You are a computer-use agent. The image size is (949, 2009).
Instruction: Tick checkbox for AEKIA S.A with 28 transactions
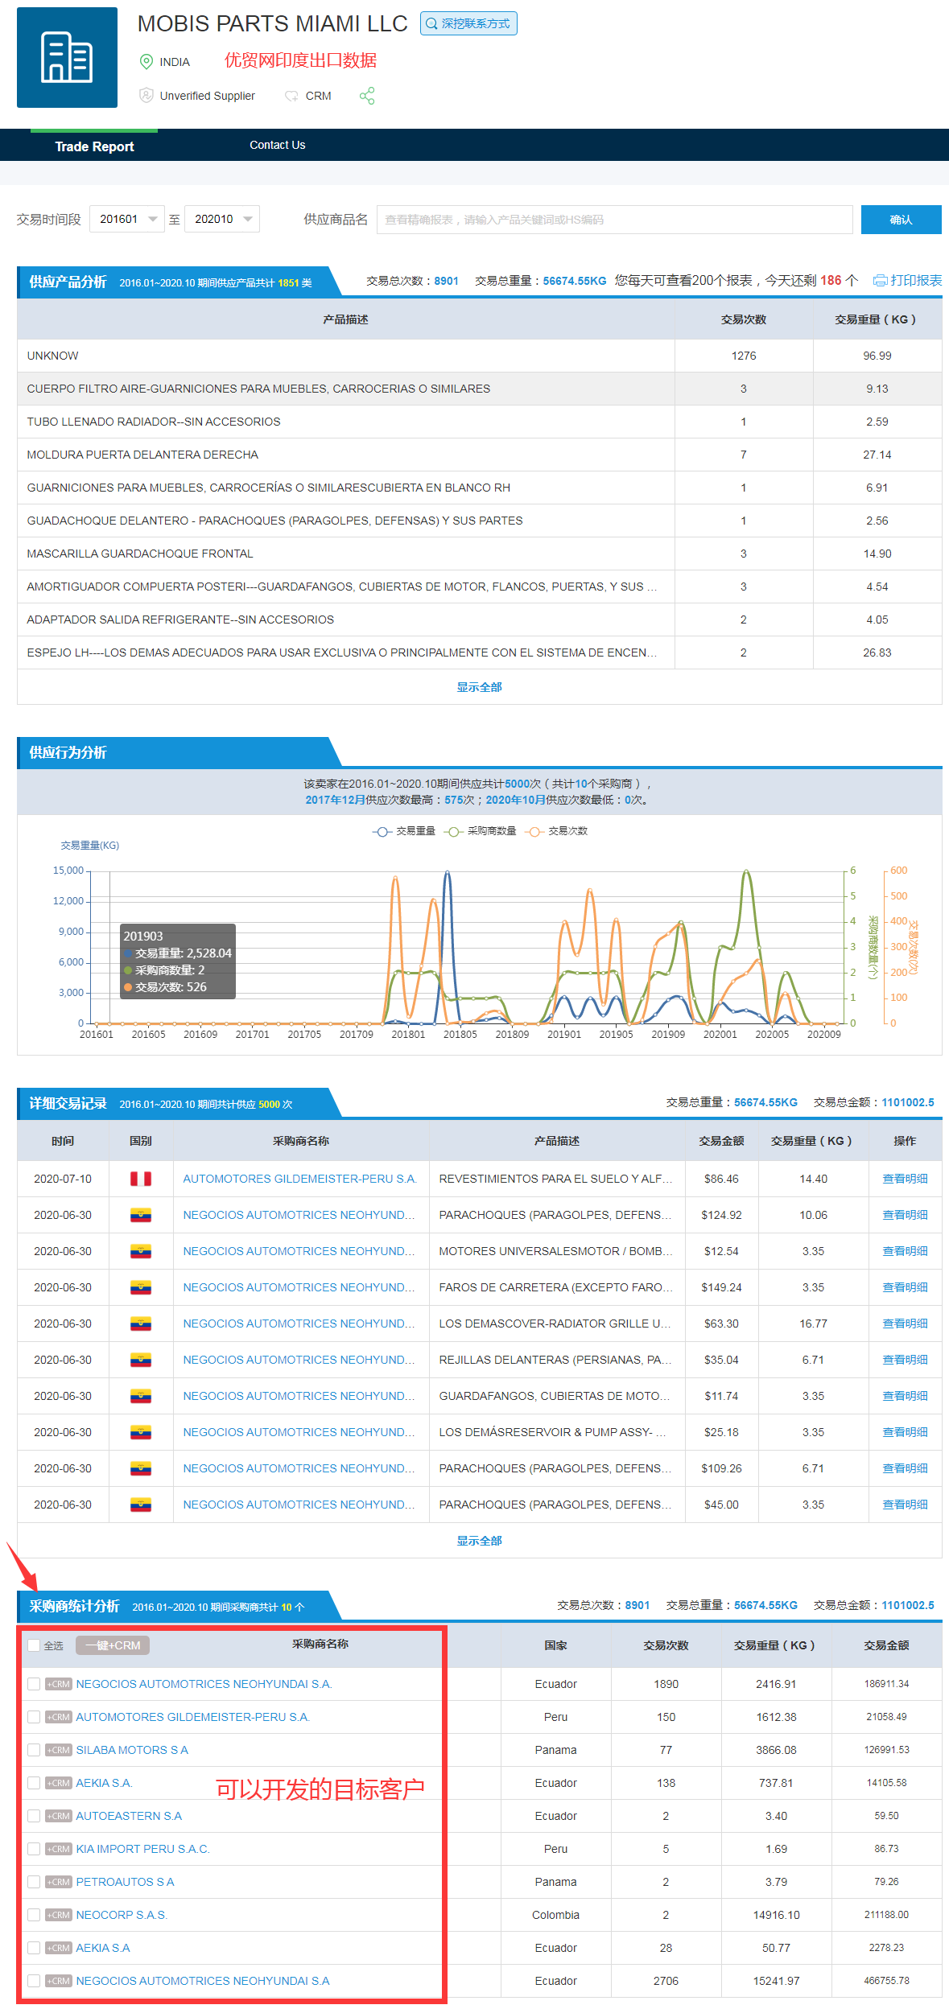tap(34, 1948)
